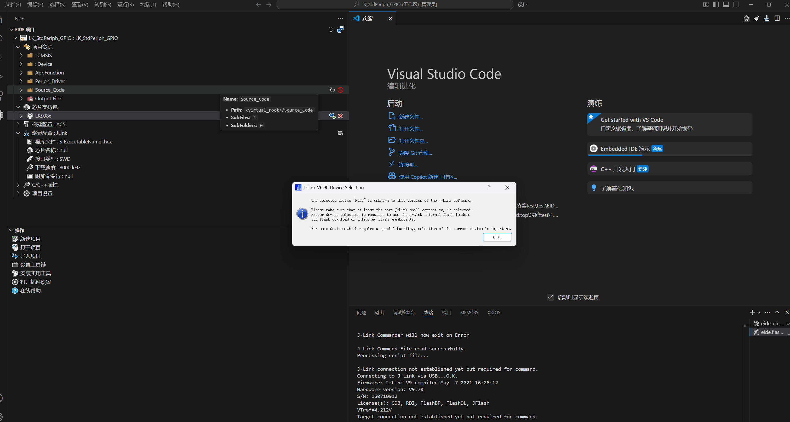Viewport: 790px width, 422px height.
Task: Go forward with the navigation arrow
Action: coord(269,4)
